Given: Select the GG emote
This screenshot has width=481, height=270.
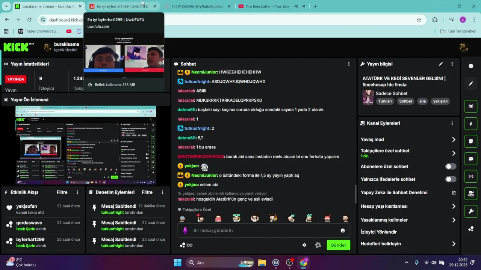Looking at the screenshot, I should 309,218.
